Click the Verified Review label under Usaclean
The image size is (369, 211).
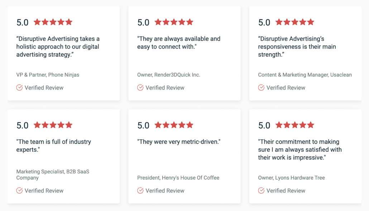click(x=286, y=87)
